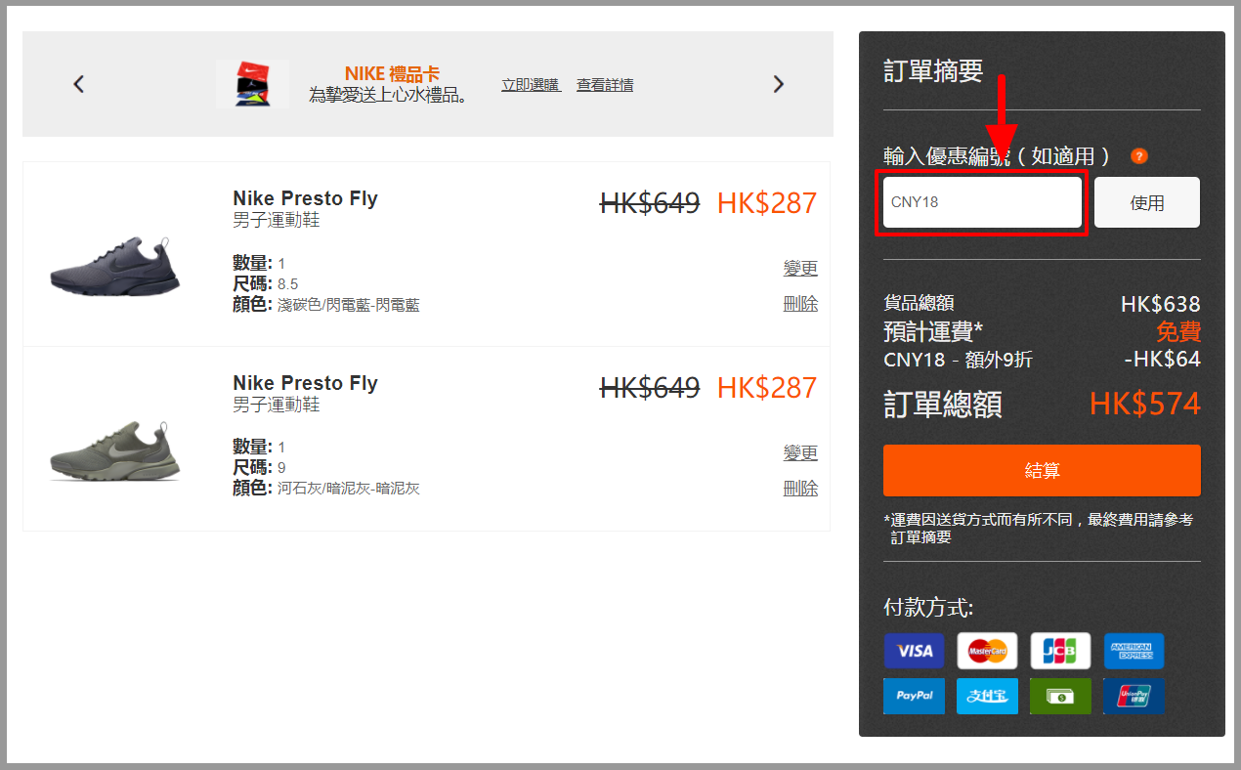Viewport: 1241px width, 770px height.
Task: Open the dark blue Presto Fly shoe image
Action: tap(115, 267)
